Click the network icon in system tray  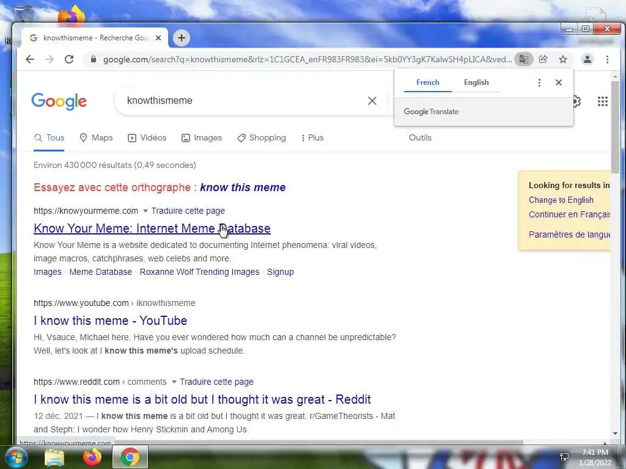pos(564,457)
